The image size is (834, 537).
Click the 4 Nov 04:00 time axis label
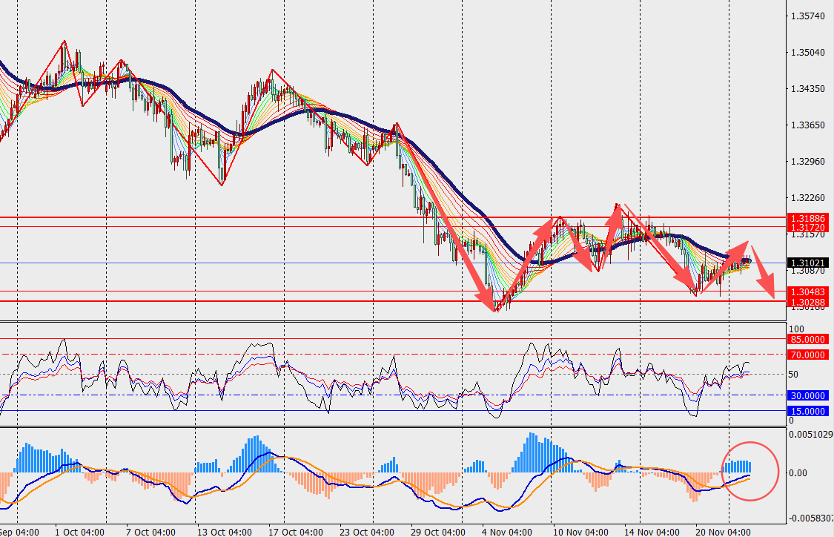[506, 532]
